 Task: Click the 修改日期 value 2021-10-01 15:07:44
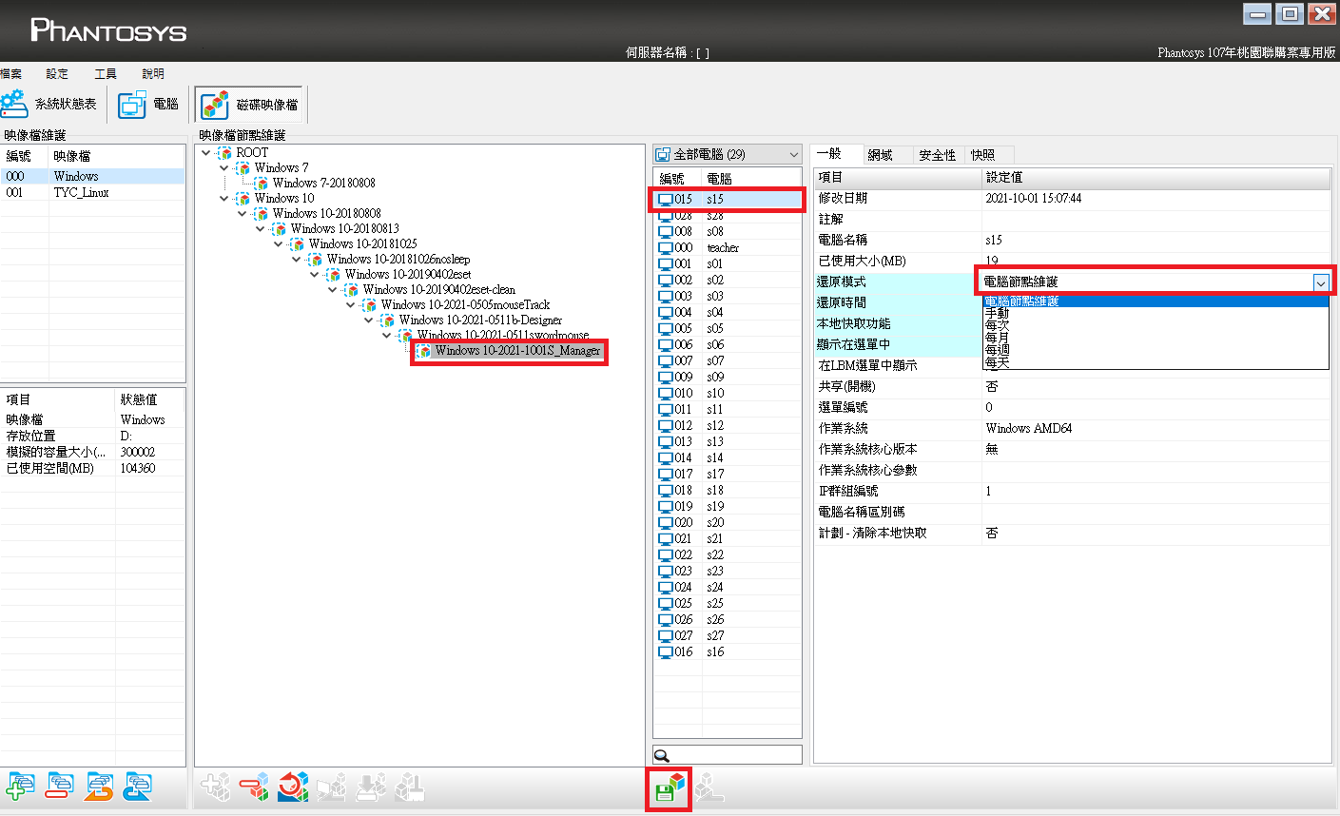[x=1033, y=198]
